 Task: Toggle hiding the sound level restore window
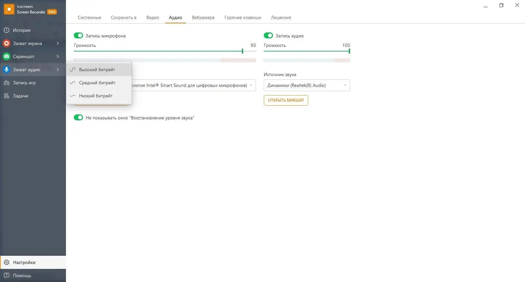[x=78, y=117]
